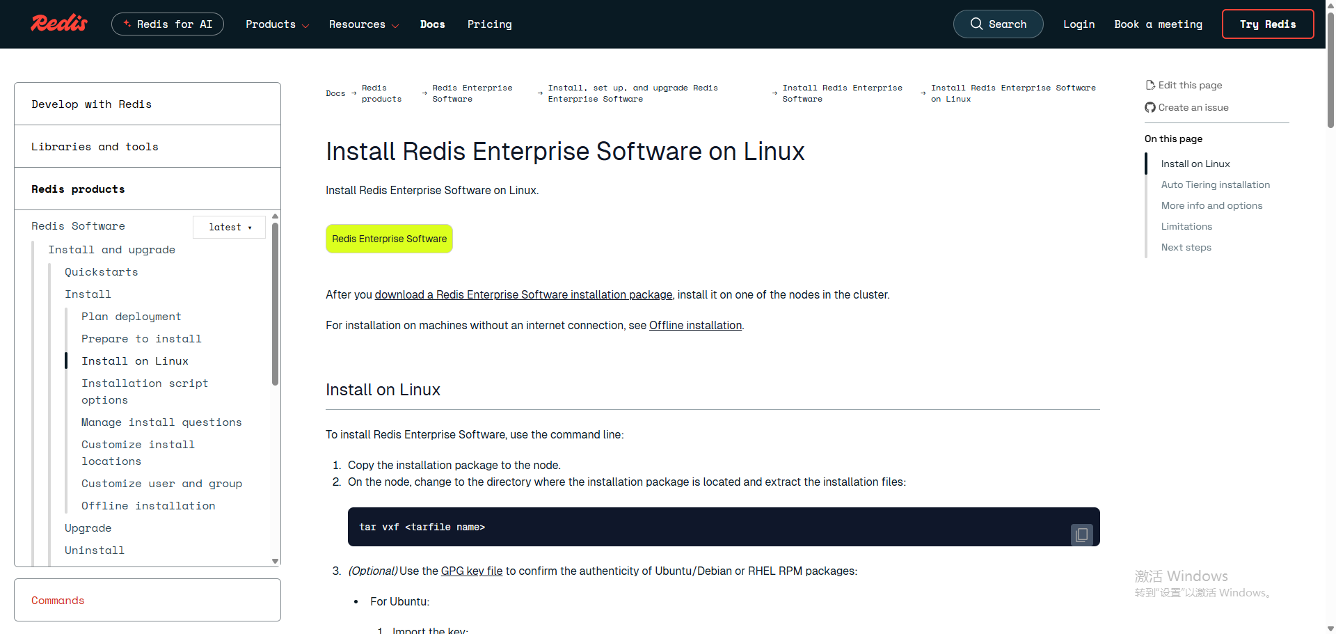The width and height of the screenshot is (1336, 634).
Task: Expand the Resources dropdown menu
Action: pyautogui.click(x=363, y=24)
